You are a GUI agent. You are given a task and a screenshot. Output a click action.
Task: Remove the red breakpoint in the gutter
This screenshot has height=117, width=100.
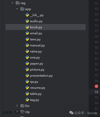click(96, 86)
